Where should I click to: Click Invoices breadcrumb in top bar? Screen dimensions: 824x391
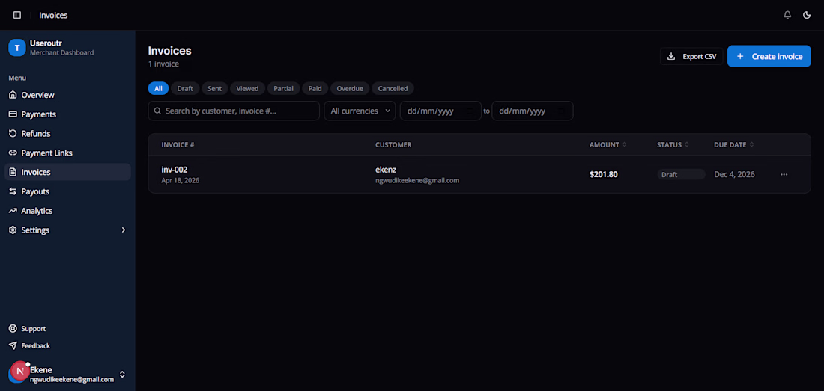pyautogui.click(x=53, y=15)
